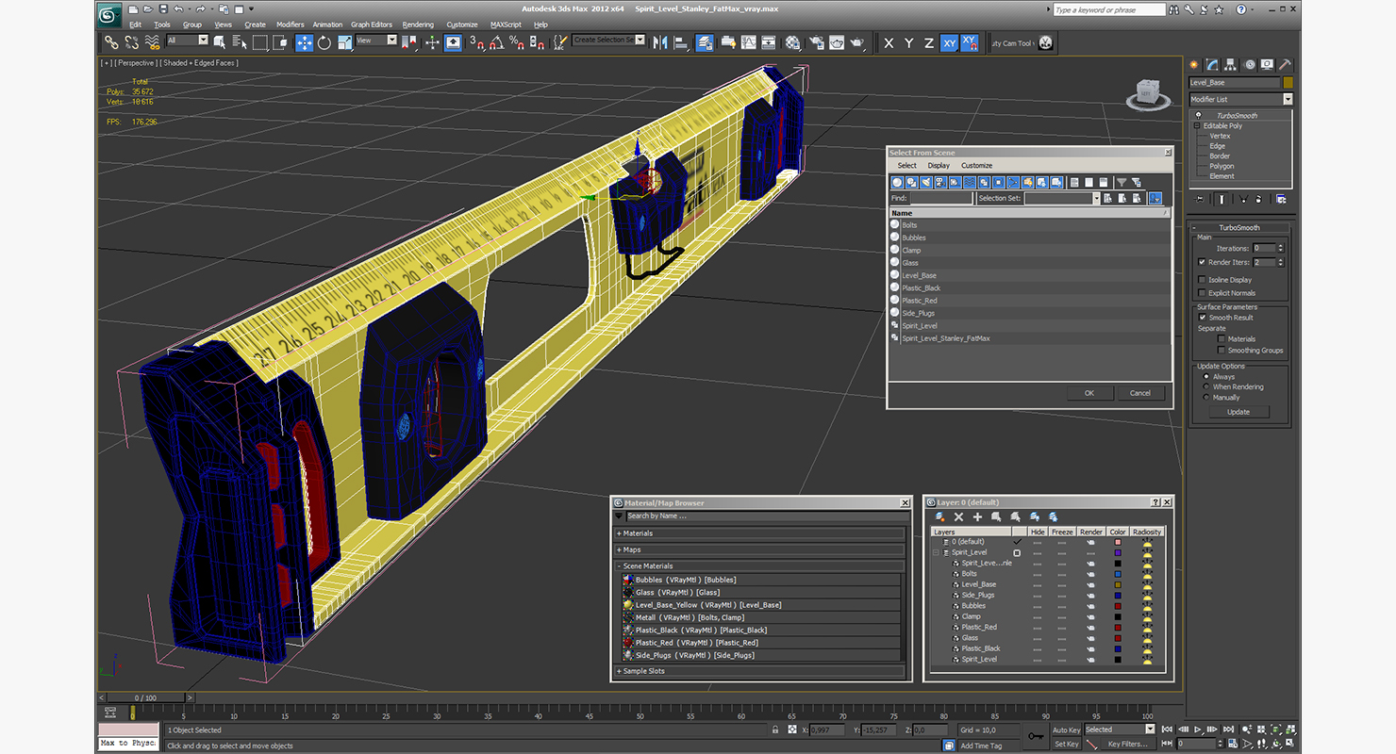The image size is (1396, 754).
Task: Activate the Select and Rotate tool
Action: coord(324,42)
